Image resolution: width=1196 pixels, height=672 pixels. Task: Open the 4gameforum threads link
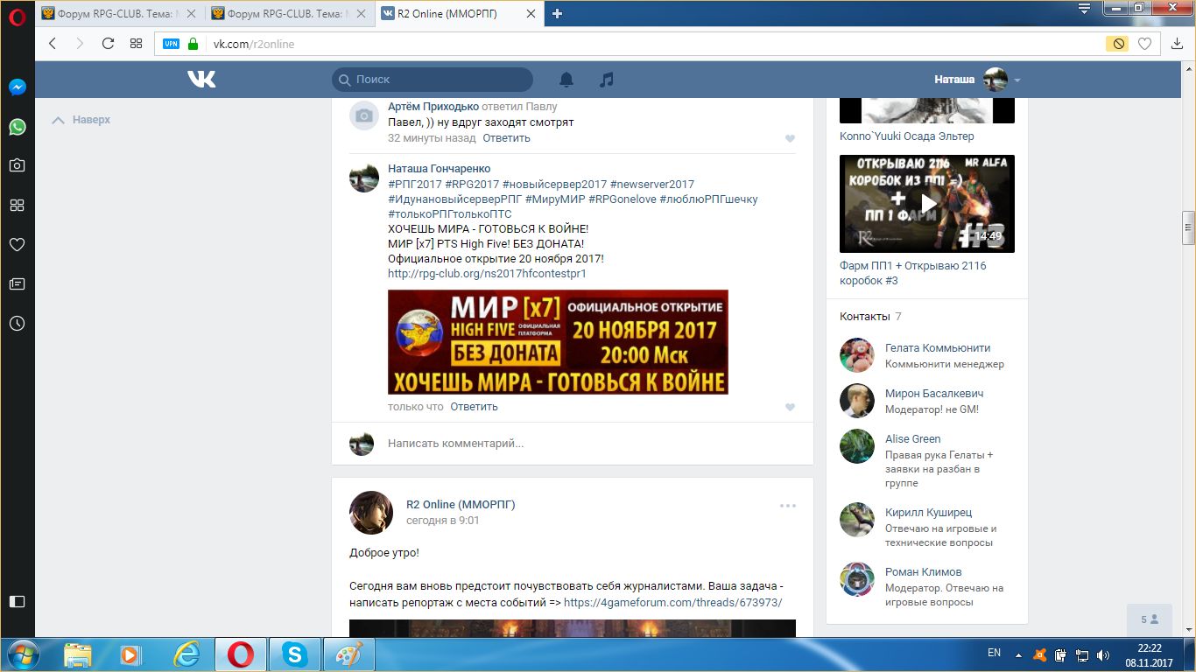click(672, 603)
